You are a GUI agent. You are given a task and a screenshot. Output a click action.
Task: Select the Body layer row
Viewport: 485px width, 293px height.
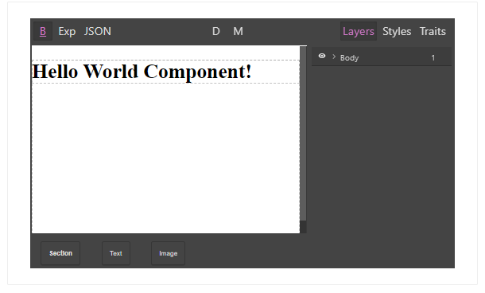pyautogui.click(x=382, y=57)
